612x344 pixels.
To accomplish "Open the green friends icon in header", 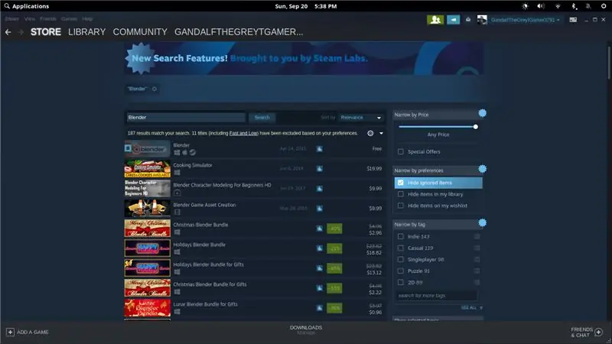I will [435, 20].
